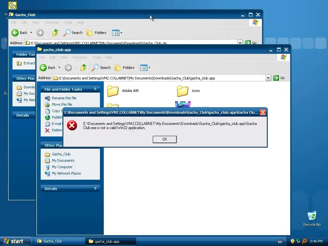Click OK in the error dialog
Image resolution: width=328 pixels, height=246 pixels.
coord(165,139)
